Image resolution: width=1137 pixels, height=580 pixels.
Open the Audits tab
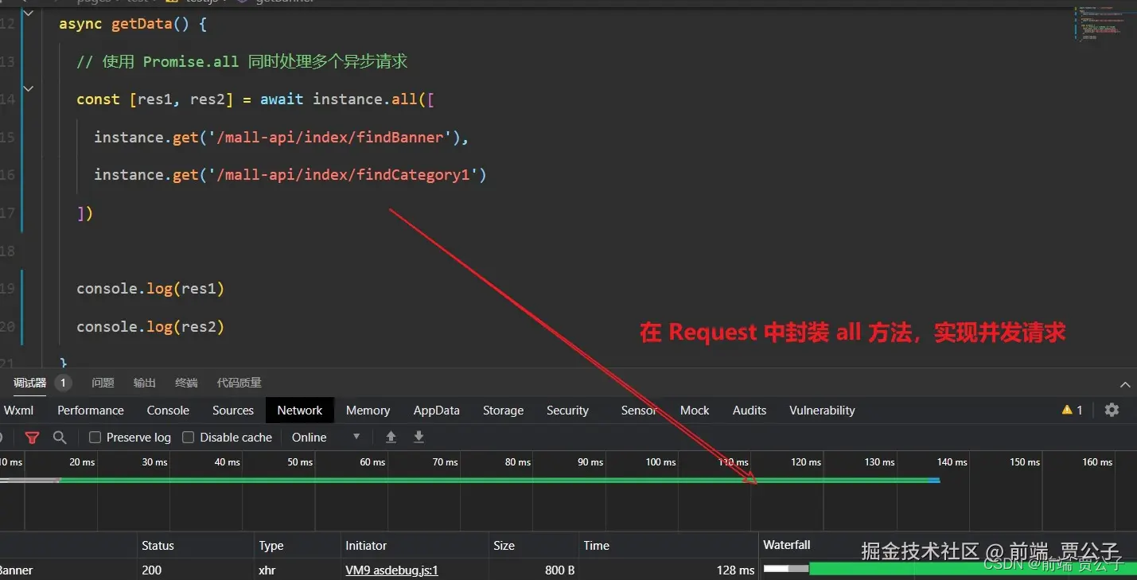[750, 411]
